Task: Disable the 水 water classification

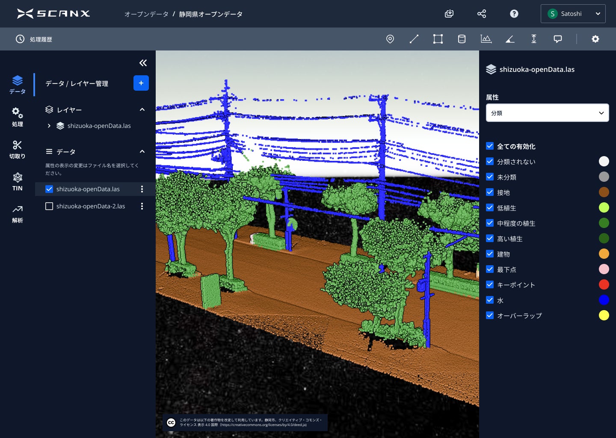Action: point(490,300)
